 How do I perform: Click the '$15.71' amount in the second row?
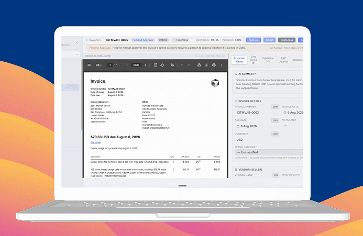coord(217,170)
